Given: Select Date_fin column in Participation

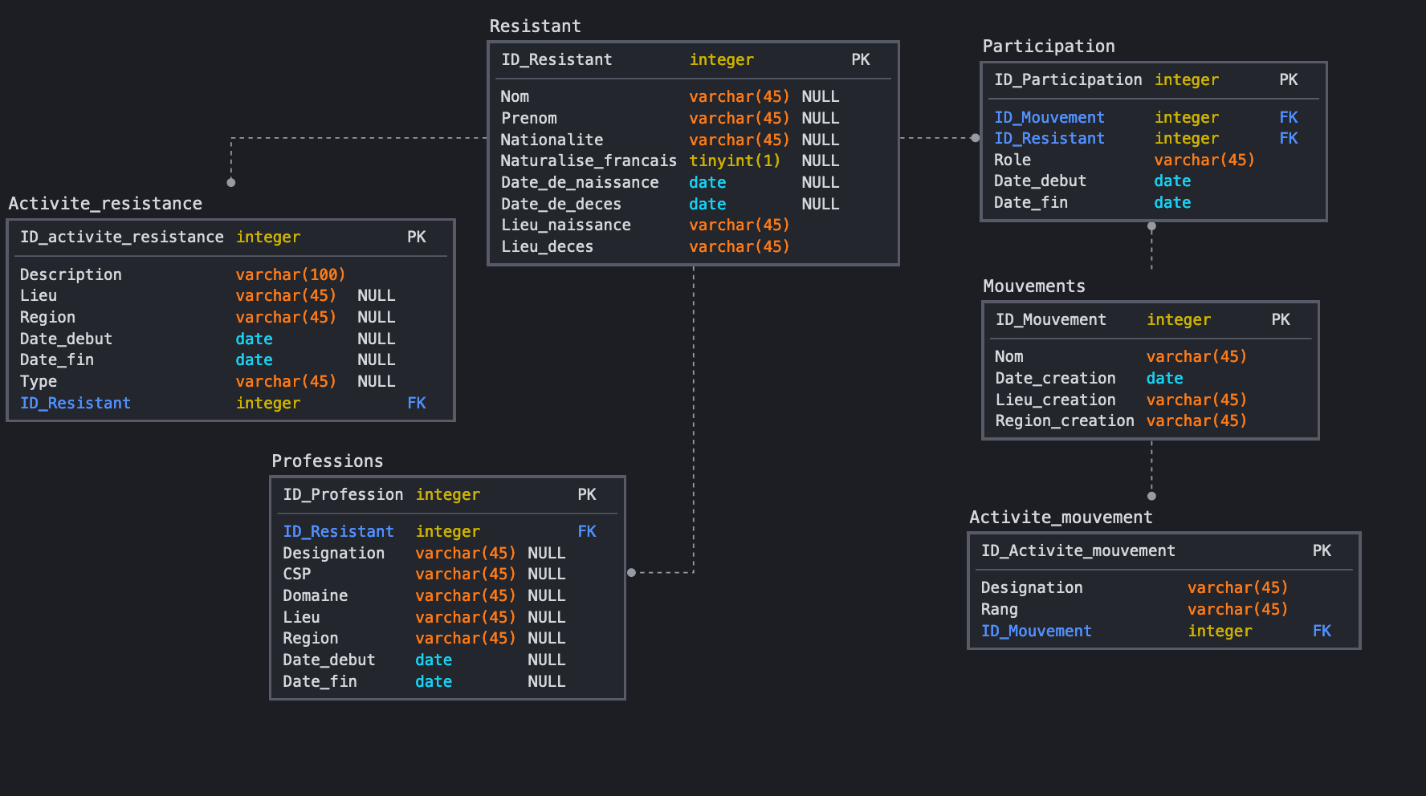Looking at the screenshot, I should coord(1154,202).
